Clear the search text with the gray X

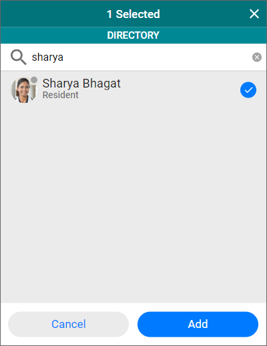point(257,57)
